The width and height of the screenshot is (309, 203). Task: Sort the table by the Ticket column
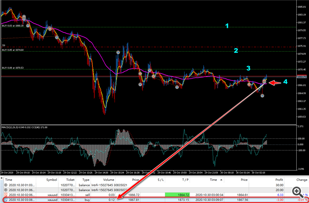(70, 180)
